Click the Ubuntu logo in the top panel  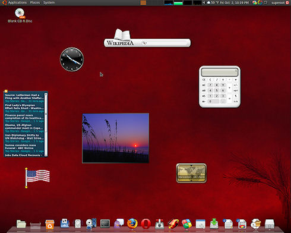pyautogui.click(x=4, y=2)
